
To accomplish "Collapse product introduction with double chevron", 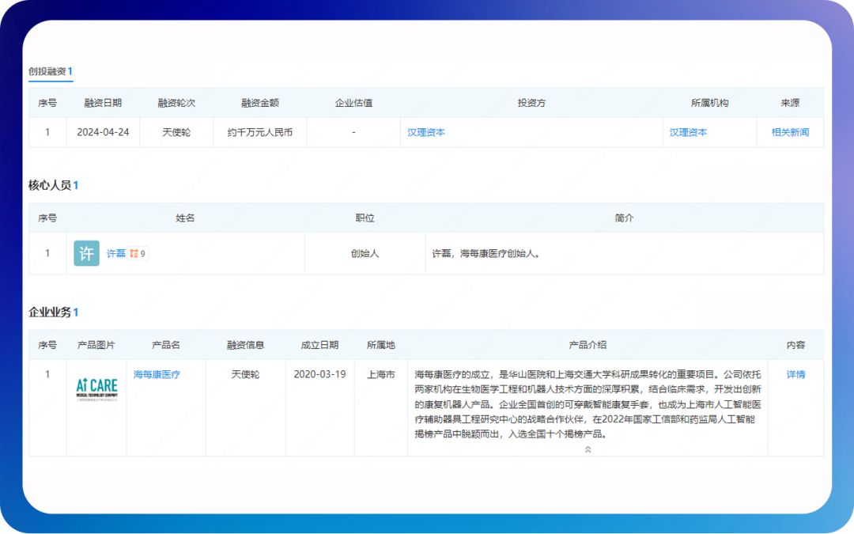I will point(588,449).
